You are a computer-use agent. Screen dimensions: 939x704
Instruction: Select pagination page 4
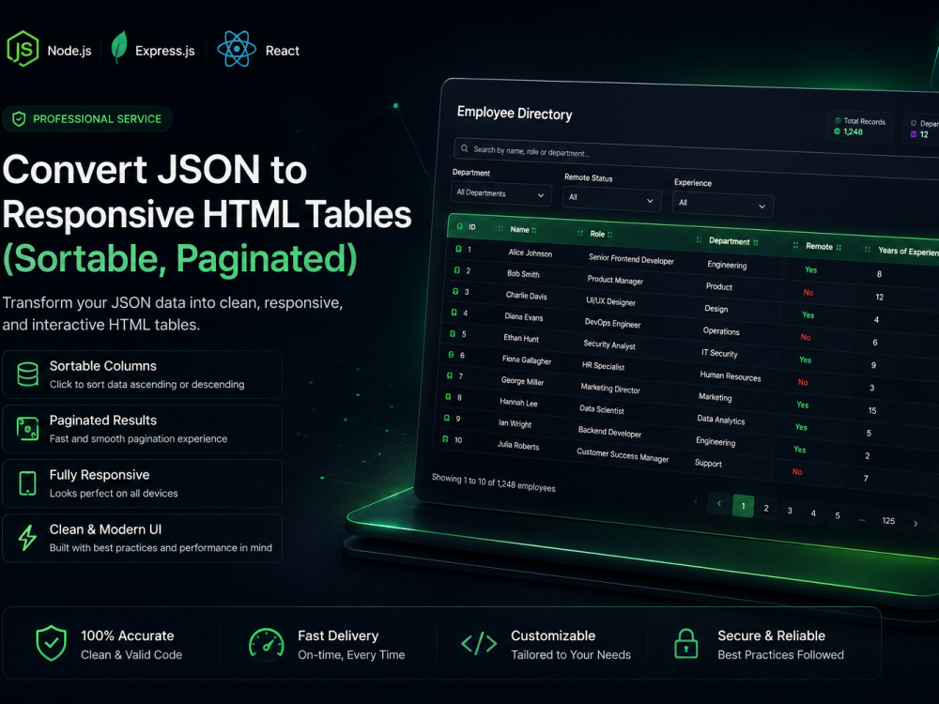point(813,513)
